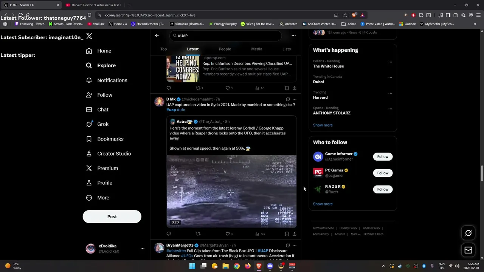Open options for The White House trend

coord(390,62)
